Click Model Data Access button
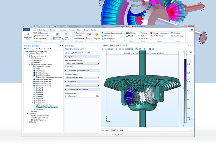 pyautogui.click(x=41, y=33)
